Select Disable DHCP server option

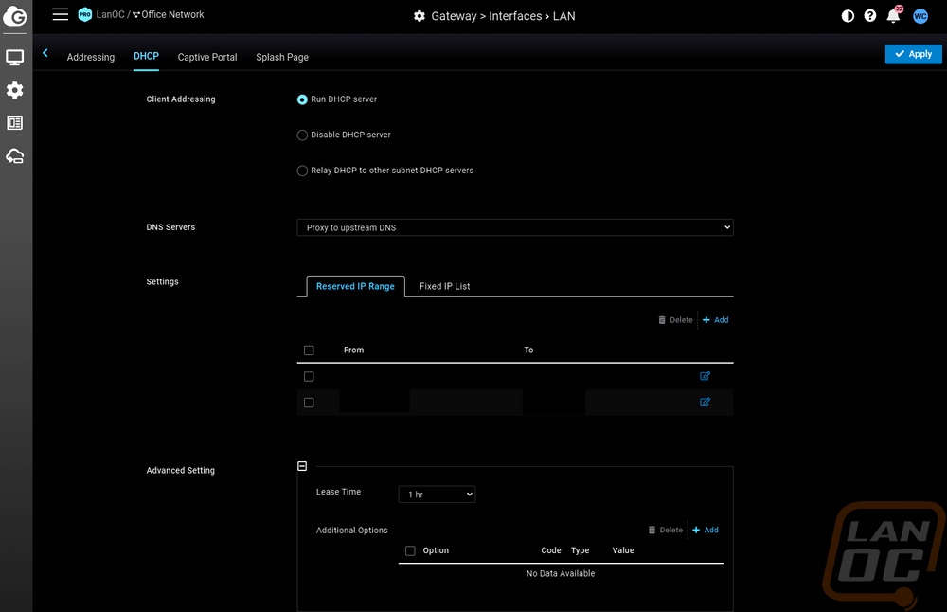302,135
